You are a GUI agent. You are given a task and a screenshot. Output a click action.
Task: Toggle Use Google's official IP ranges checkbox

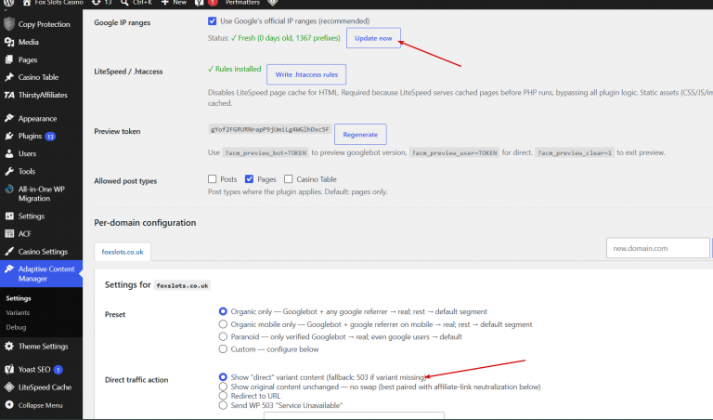click(212, 21)
